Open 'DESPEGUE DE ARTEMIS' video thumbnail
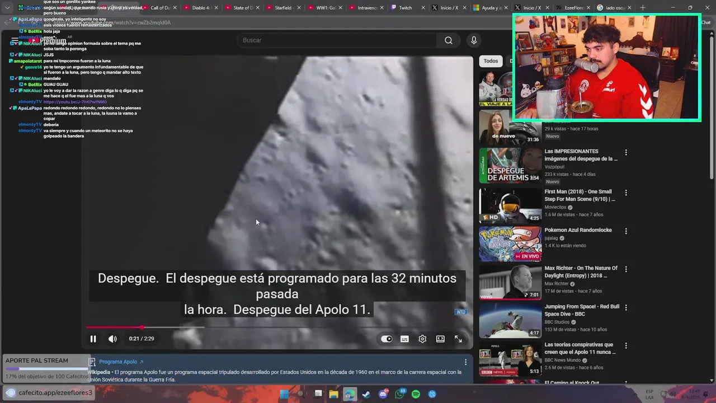Viewport: 716px width, 403px height. coord(510,166)
